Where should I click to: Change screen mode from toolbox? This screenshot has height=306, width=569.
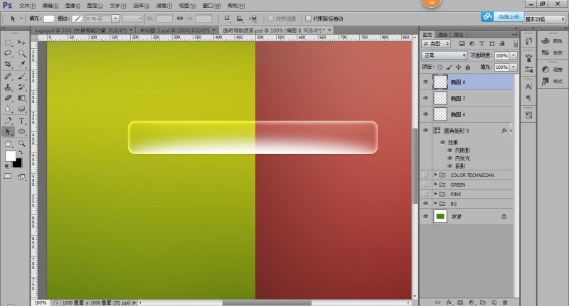21,177
